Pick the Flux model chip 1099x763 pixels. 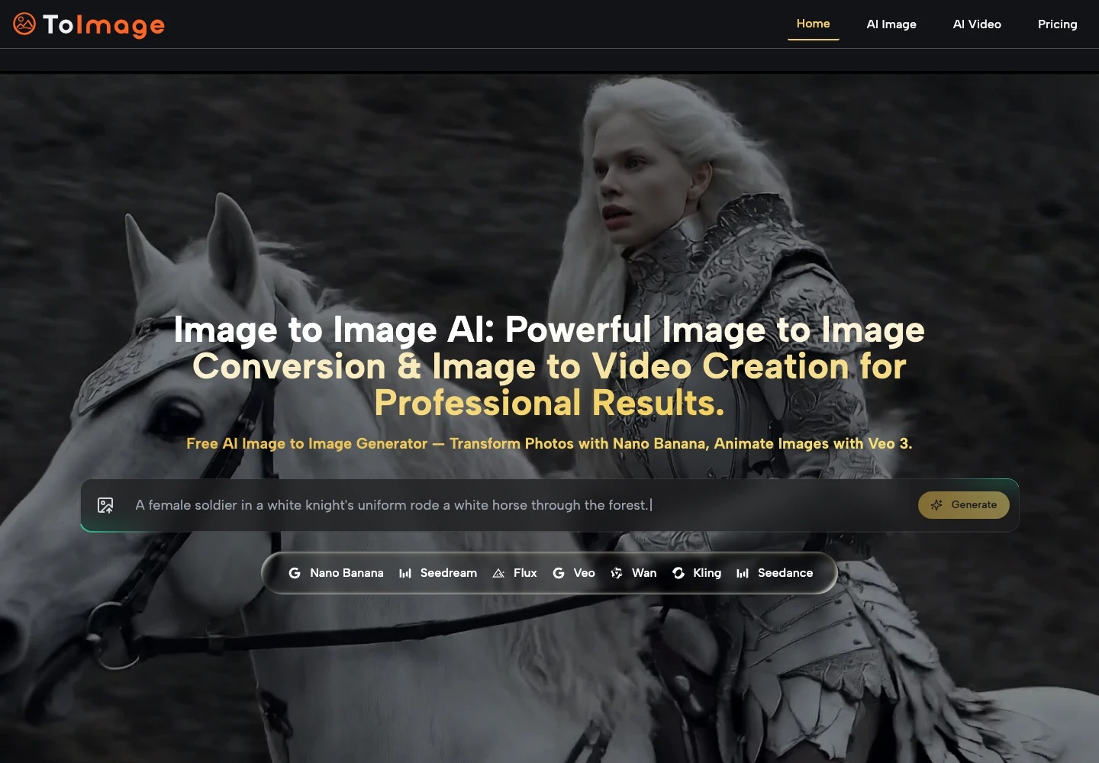click(x=514, y=573)
